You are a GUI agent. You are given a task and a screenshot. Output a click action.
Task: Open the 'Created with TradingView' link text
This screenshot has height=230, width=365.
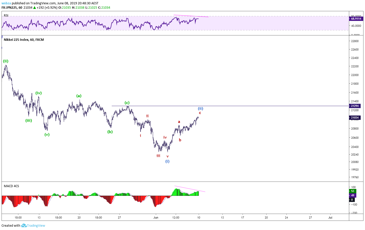(x=23, y=225)
